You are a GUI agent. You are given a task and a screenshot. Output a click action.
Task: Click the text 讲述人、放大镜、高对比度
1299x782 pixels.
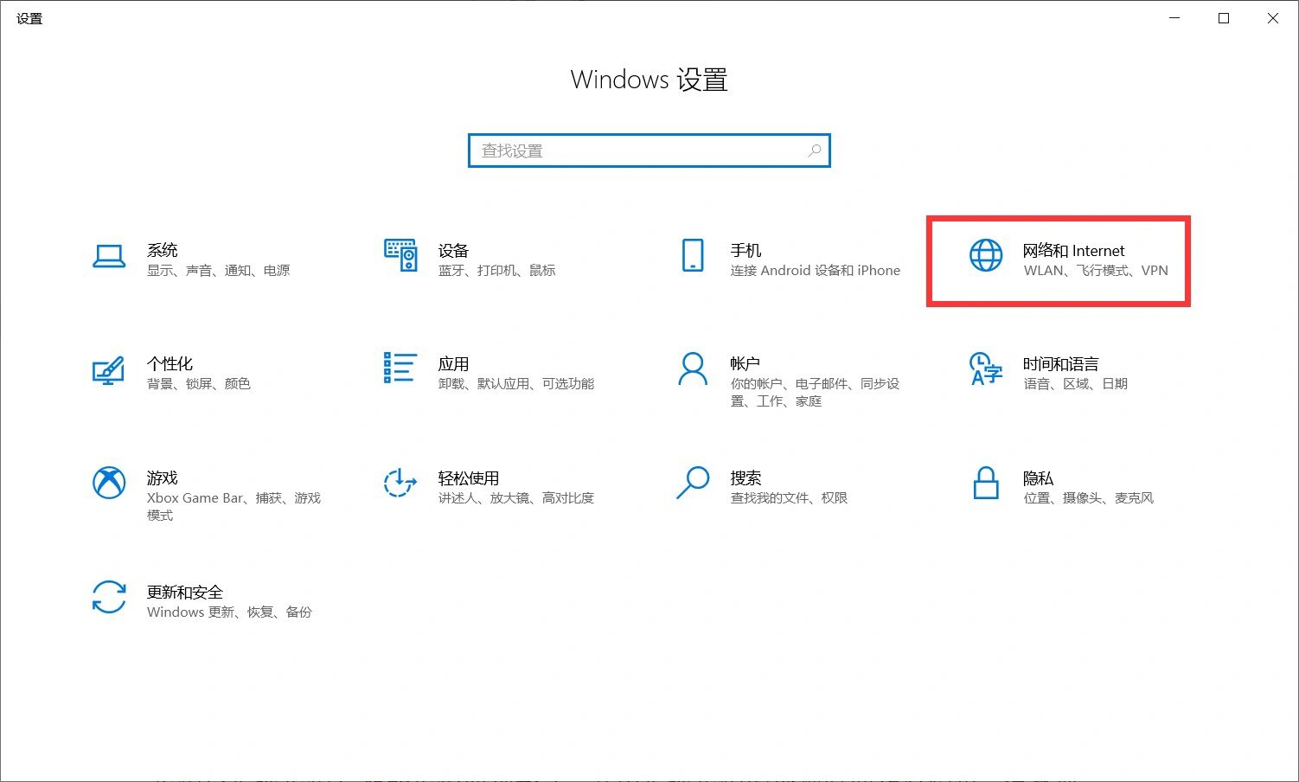coord(516,498)
